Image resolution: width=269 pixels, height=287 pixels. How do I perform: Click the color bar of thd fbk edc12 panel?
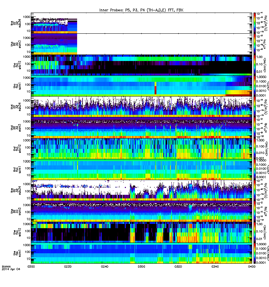coord(255,149)
